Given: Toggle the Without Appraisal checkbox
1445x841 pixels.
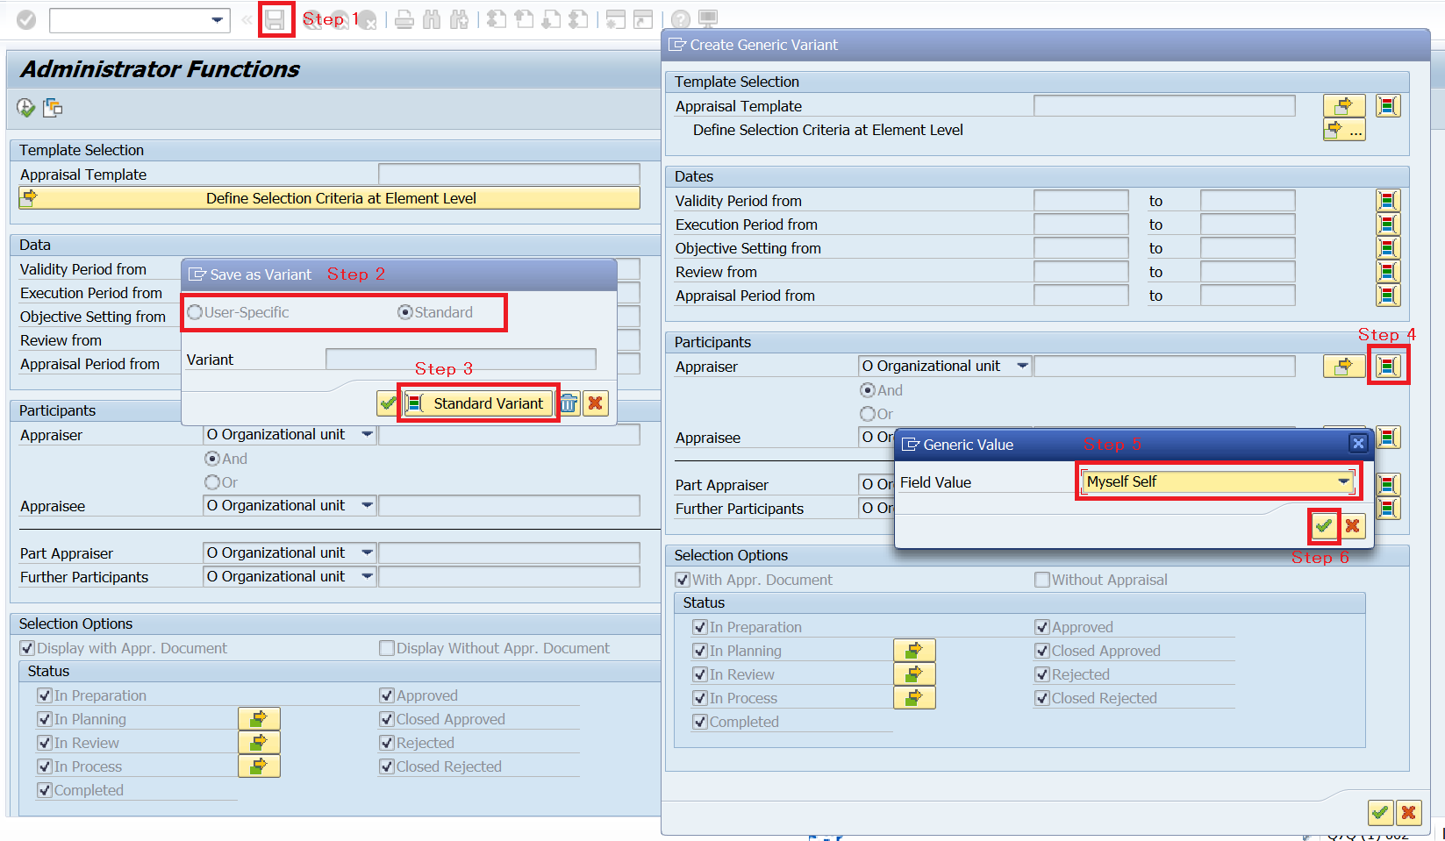Looking at the screenshot, I should click(1042, 580).
